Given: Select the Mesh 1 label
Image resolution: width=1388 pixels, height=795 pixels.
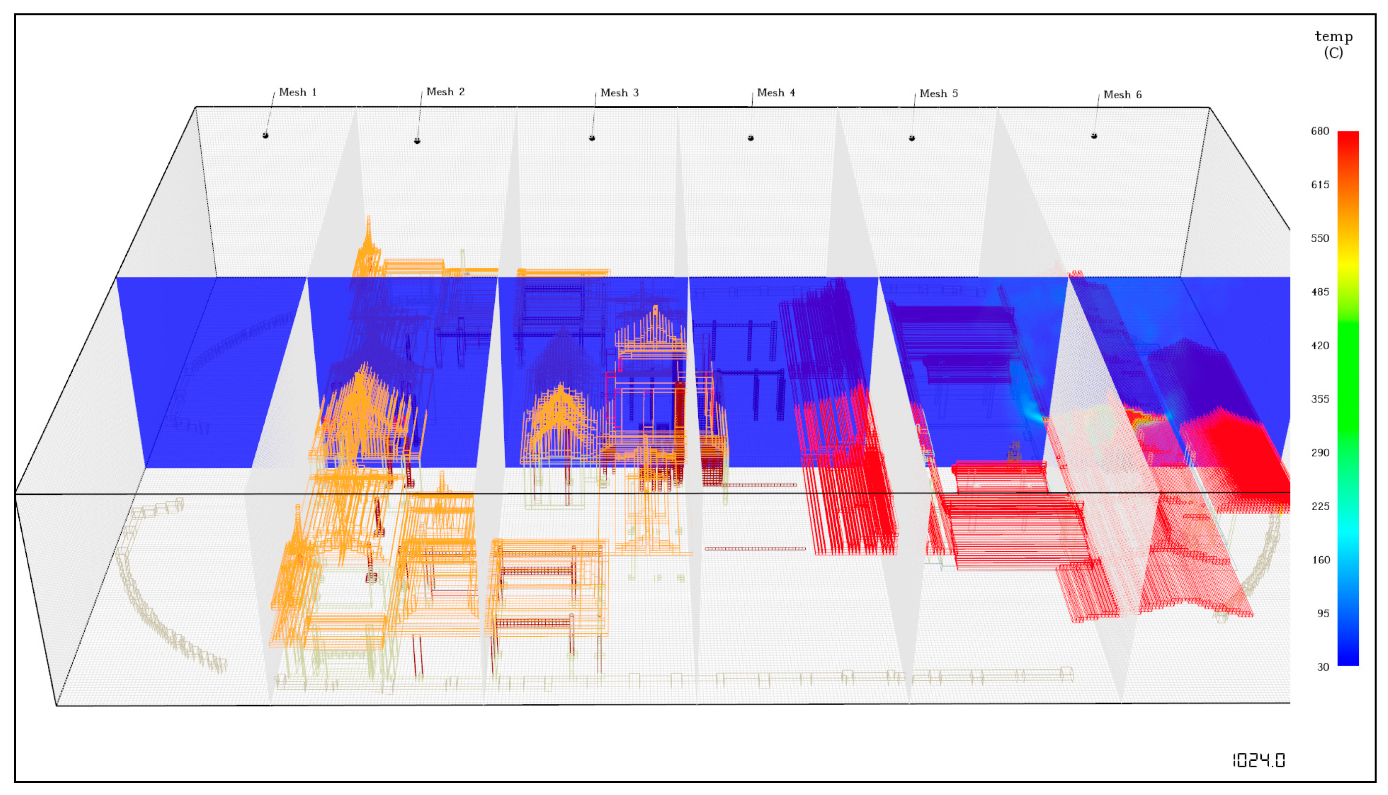Looking at the screenshot, I should (297, 92).
